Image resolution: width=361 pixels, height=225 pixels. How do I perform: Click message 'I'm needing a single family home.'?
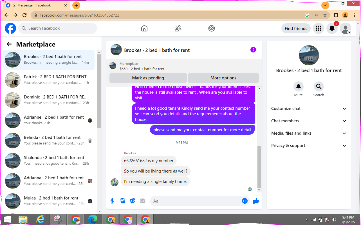tap(155, 182)
